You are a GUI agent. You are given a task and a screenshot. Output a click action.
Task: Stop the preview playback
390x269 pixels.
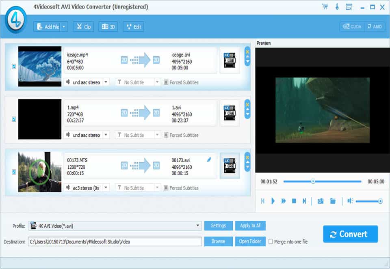pos(294,201)
